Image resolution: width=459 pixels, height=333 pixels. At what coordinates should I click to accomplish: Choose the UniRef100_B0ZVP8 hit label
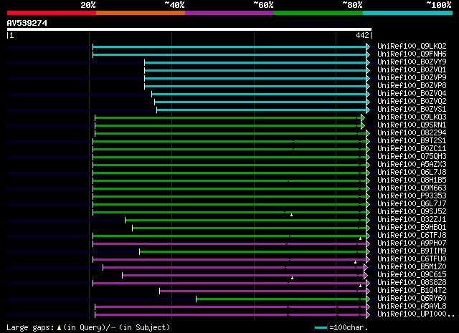pyautogui.click(x=412, y=85)
